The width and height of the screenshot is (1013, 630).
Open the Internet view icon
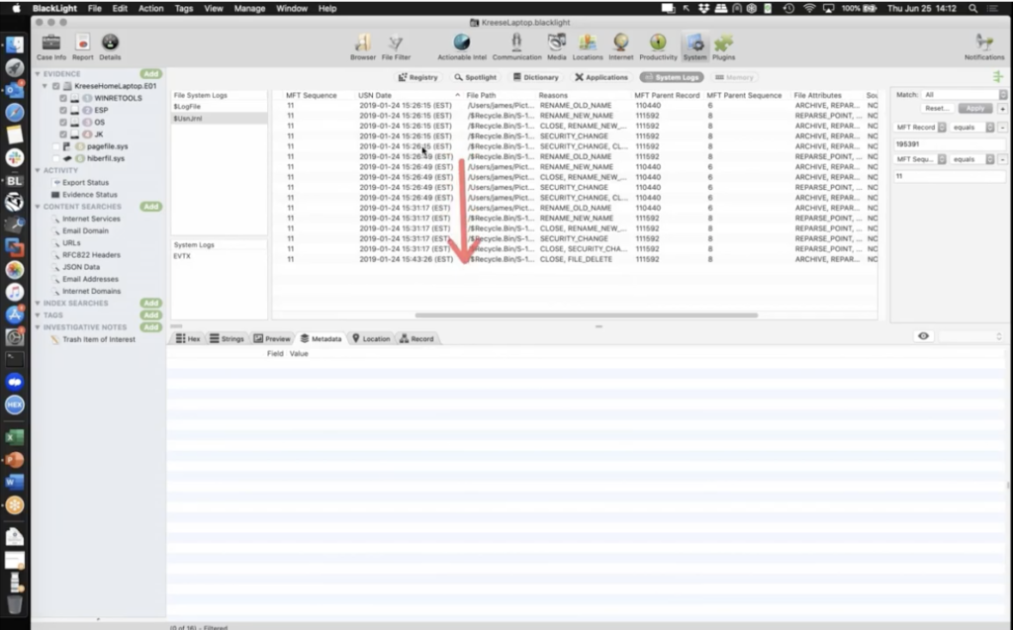click(621, 43)
